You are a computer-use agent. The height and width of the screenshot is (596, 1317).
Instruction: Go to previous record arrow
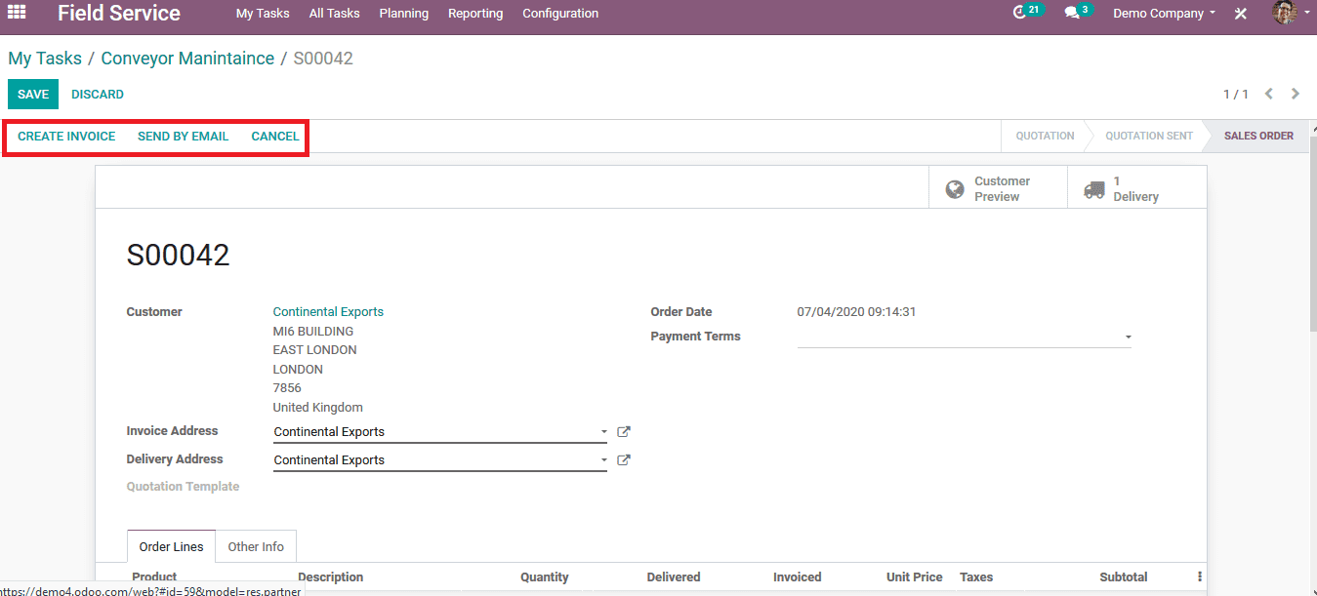click(1269, 94)
